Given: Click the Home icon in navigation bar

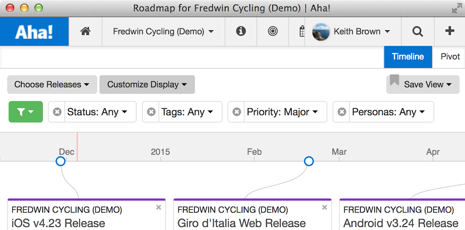Looking at the screenshot, I should (x=85, y=31).
